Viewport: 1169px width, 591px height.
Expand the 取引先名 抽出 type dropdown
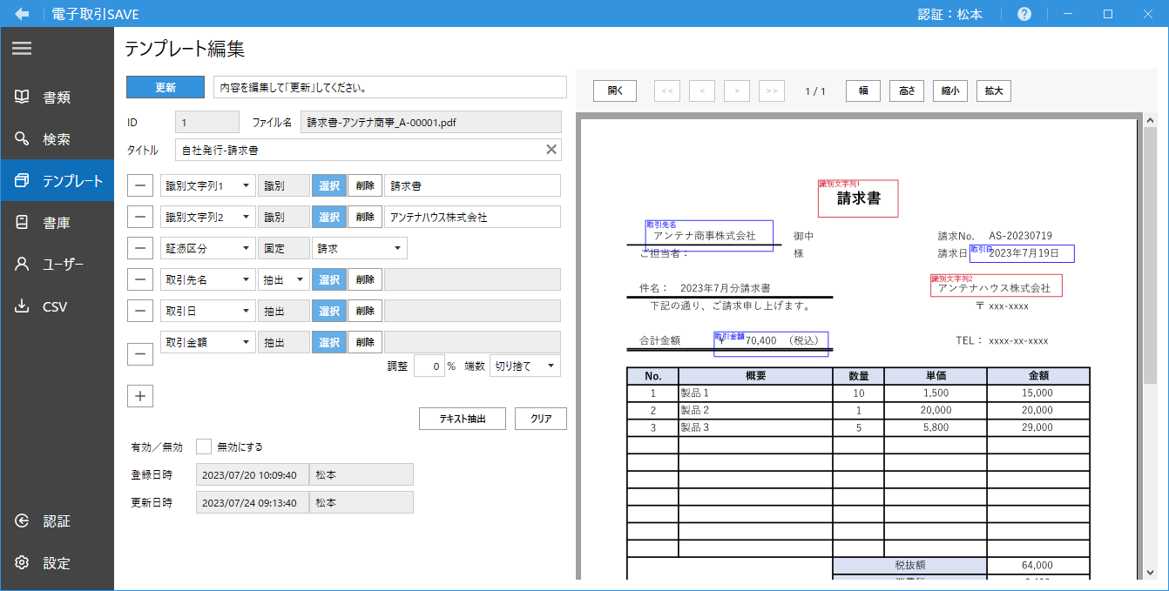[x=284, y=279]
